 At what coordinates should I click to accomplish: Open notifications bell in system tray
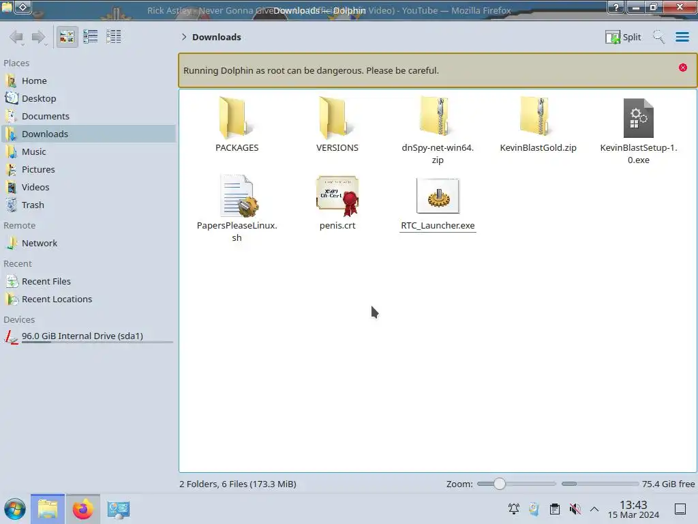click(513, 509)
